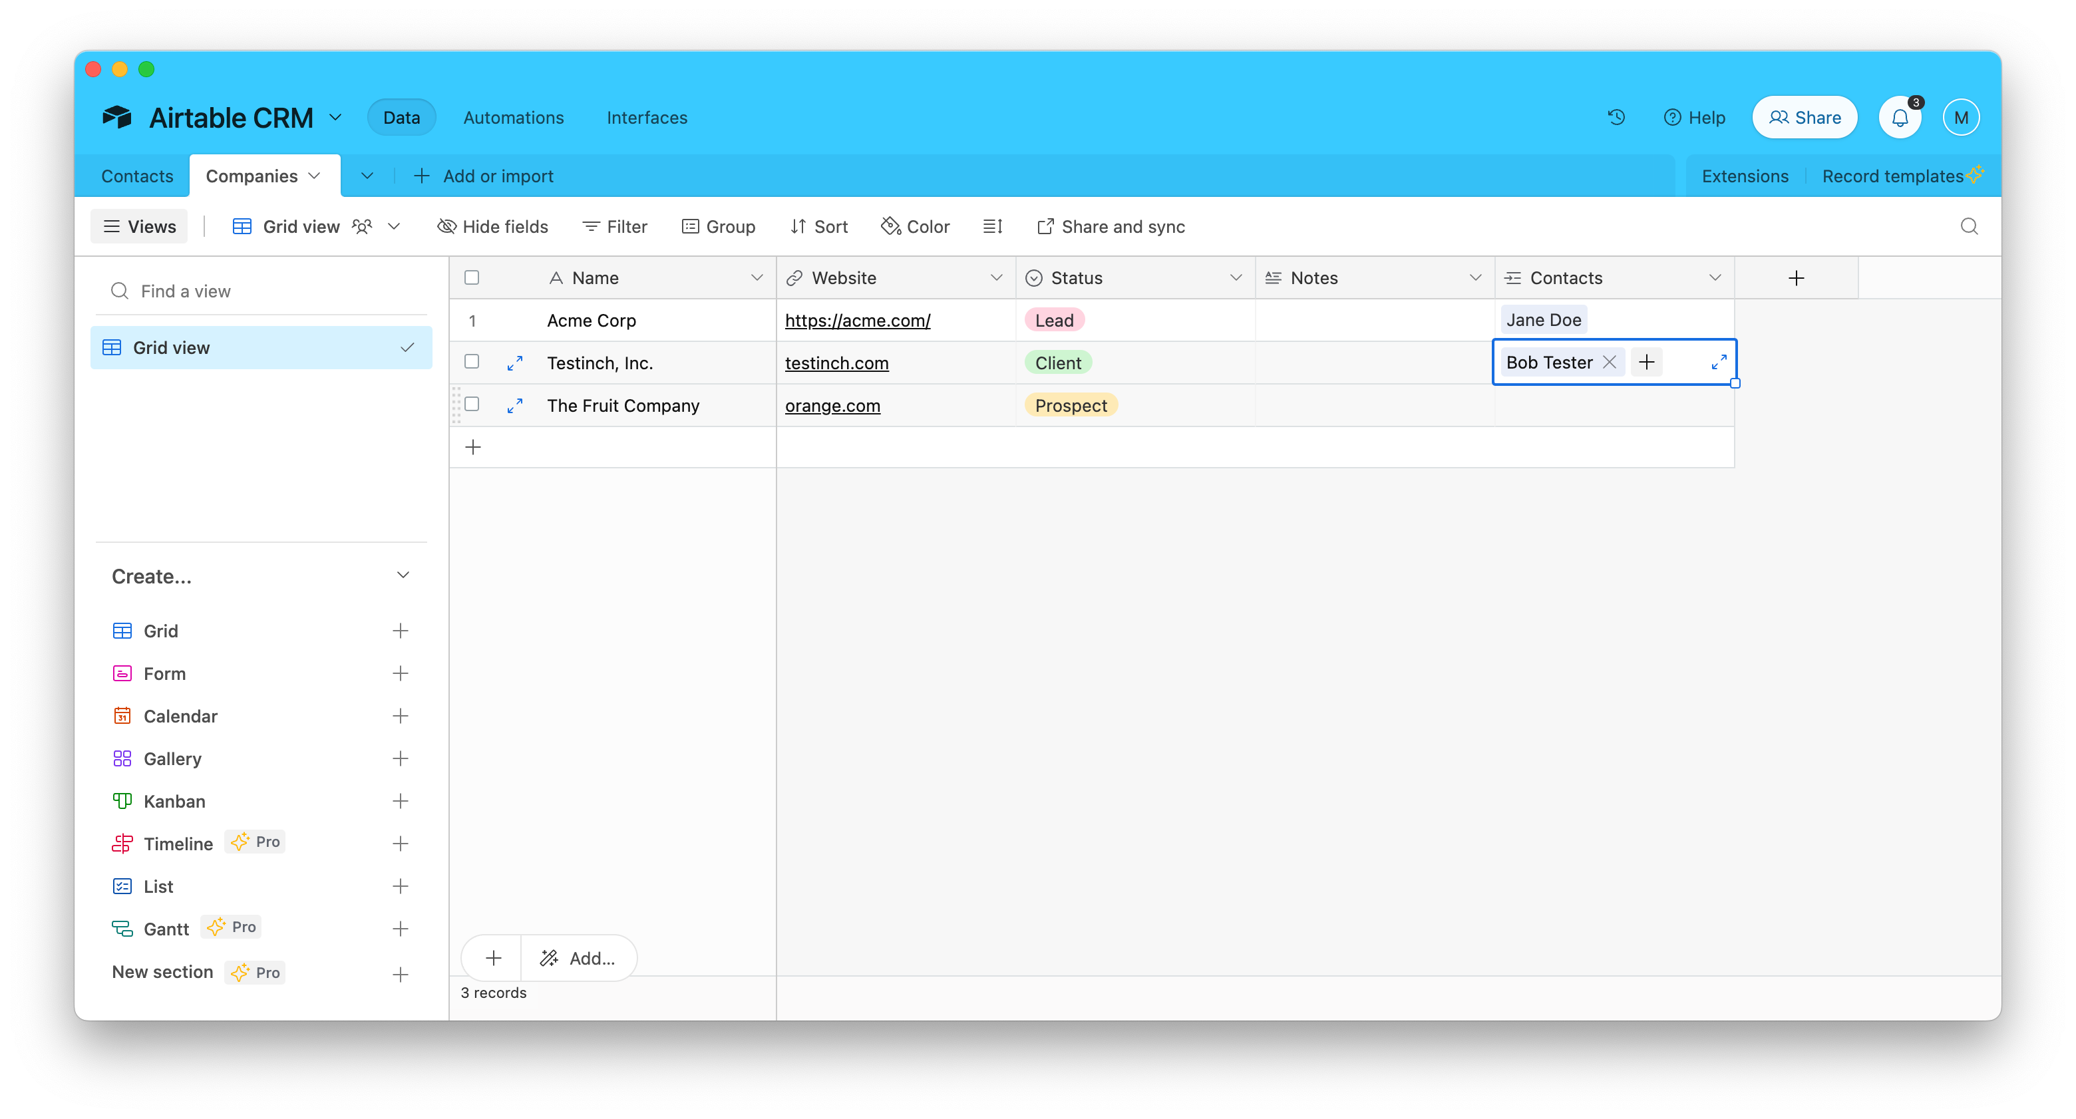Open Companies table tab dropdown arrow
This screenshot has height=1119, width=2076.
(x=314, y=176)
